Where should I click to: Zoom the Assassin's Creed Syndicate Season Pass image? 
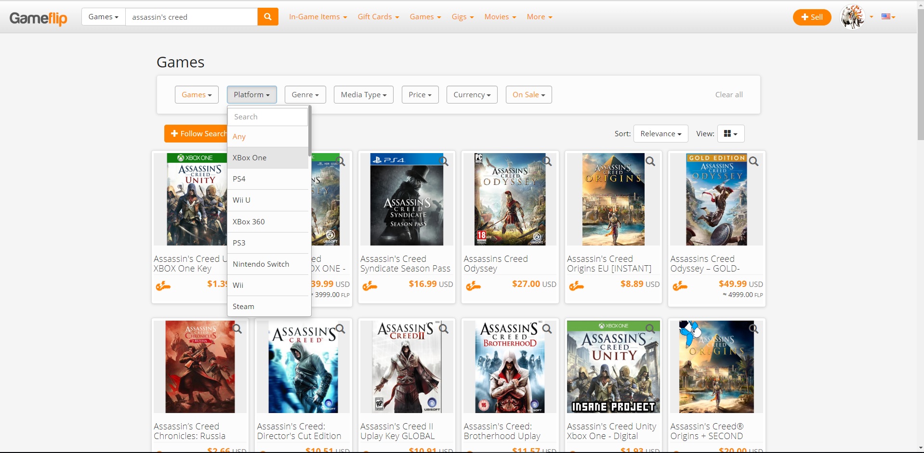444,161
